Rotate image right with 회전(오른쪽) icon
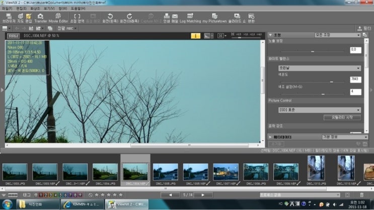The width and height of the screenshot is (374, 210). pos(129,18)
